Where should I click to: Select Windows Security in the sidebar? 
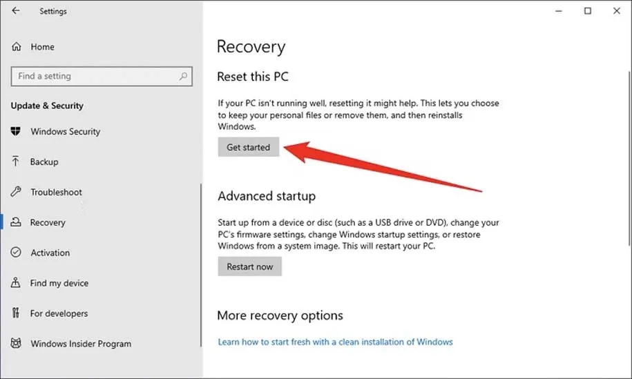65,132
